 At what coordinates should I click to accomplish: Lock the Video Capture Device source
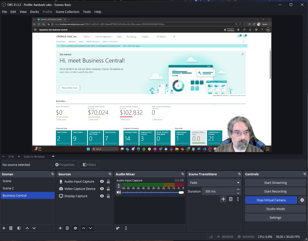click(x=108, y=189)
